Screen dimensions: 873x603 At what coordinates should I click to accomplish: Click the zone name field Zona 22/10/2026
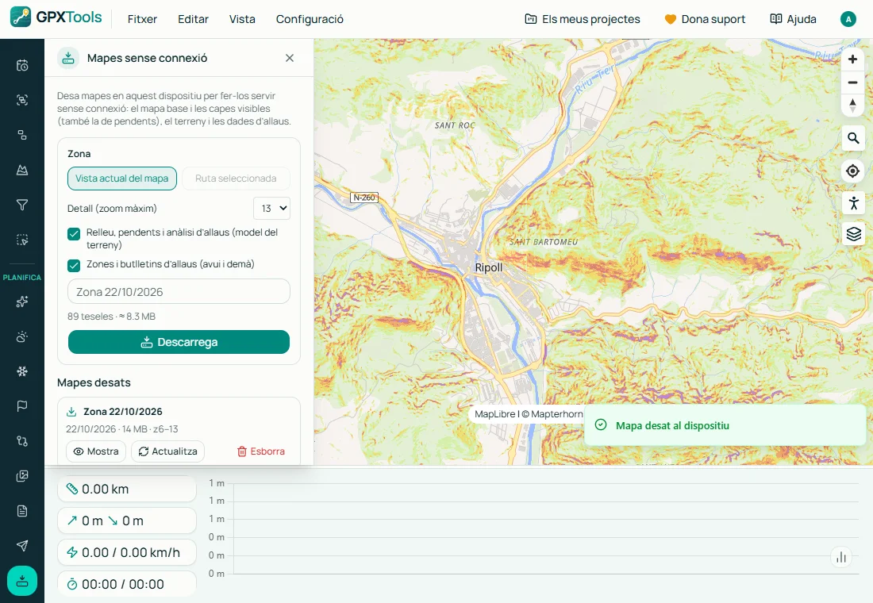click(x=179, y=292)
